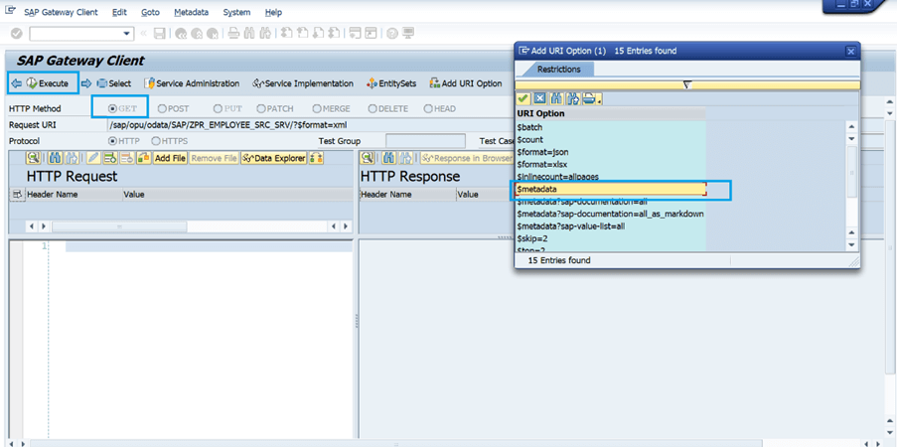
Task: Click the green checkmark Copy icon in popup
Action: click(x=523, y=99)
